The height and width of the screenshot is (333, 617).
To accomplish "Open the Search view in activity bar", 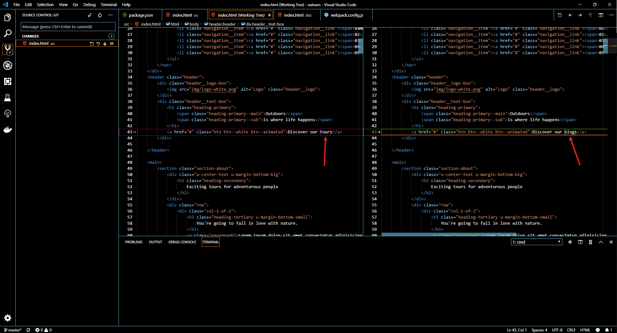I will pos(8,33).
